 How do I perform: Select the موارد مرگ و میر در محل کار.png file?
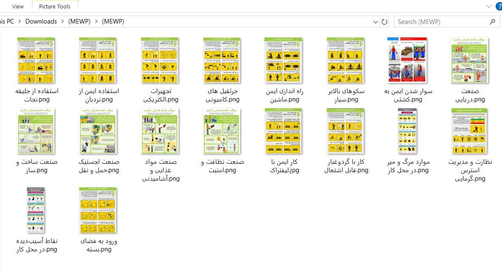408,131
